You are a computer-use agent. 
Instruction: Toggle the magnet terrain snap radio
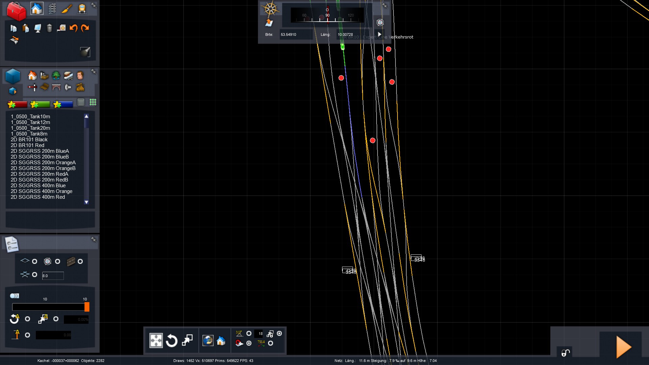click(249, 343)
